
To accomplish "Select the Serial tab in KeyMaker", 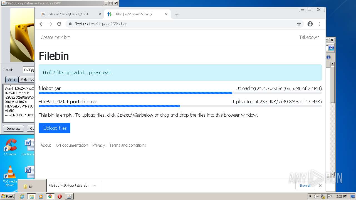I will click(x=12, y=79).
